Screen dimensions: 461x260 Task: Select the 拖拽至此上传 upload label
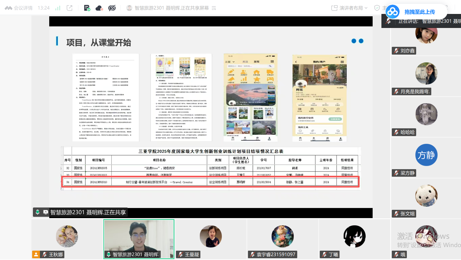pyautogui.click(x=420, y=12)
